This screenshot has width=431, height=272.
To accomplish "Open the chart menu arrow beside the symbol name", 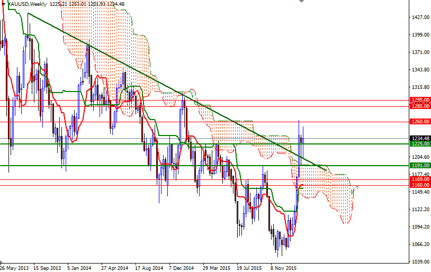I will pos(3,4).
